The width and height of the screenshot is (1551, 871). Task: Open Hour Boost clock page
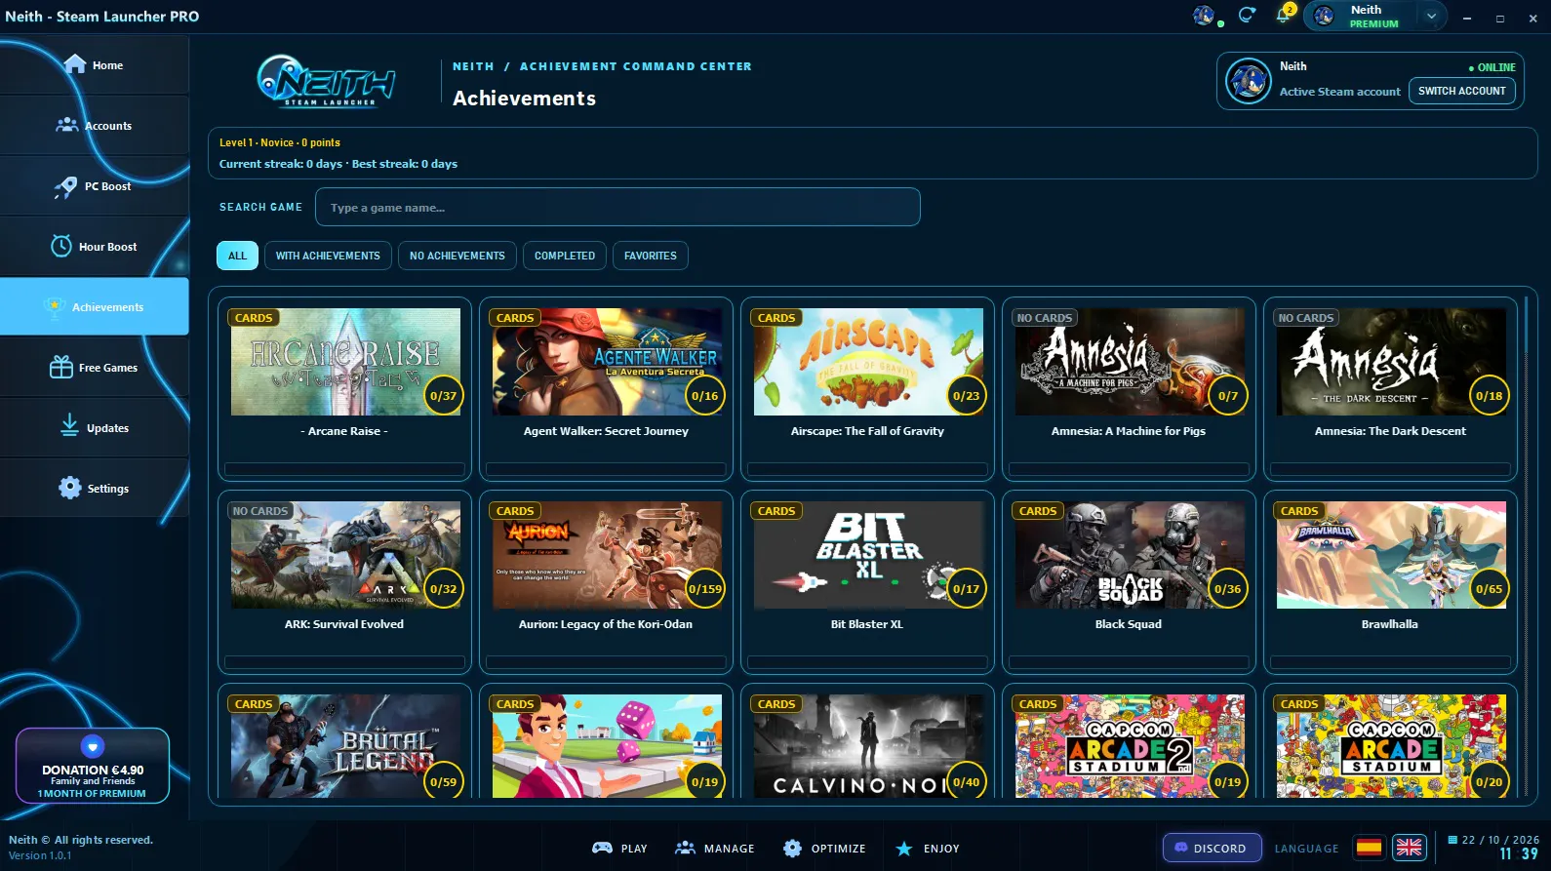coord(94,247)
